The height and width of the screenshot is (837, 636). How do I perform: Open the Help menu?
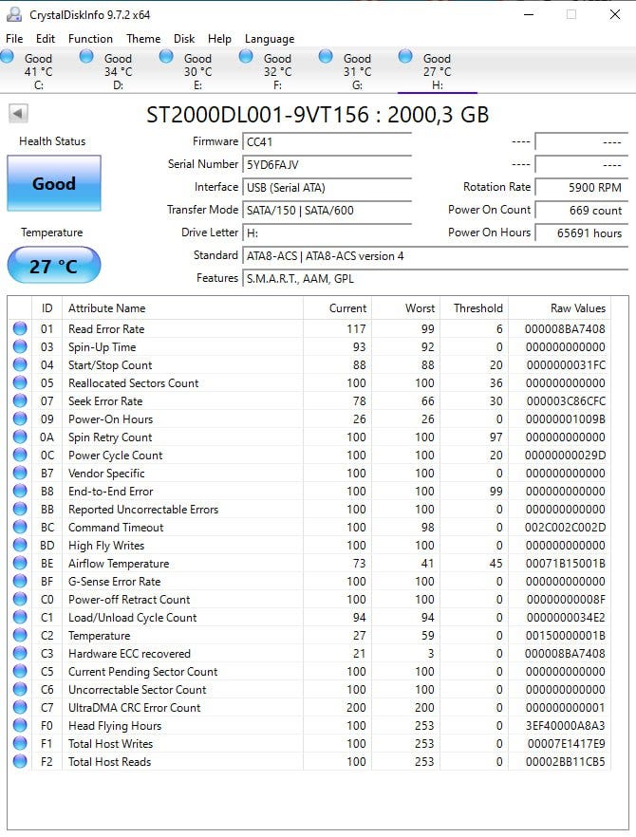pos(219,38)
